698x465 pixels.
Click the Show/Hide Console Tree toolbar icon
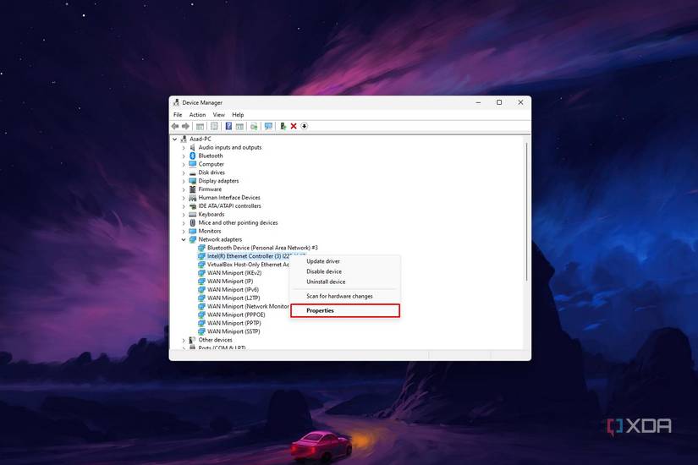click(x=200, y=126)
